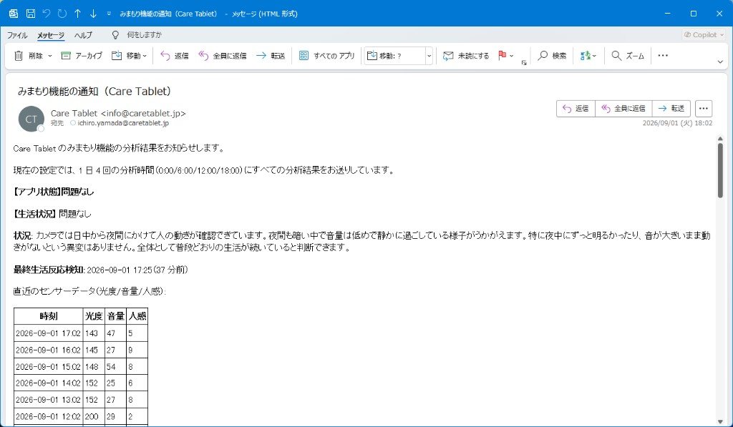The width and height of the screenshot is (733, 427).
Task: Forward via header 転送 button
Action: click(x=671, y=109)
